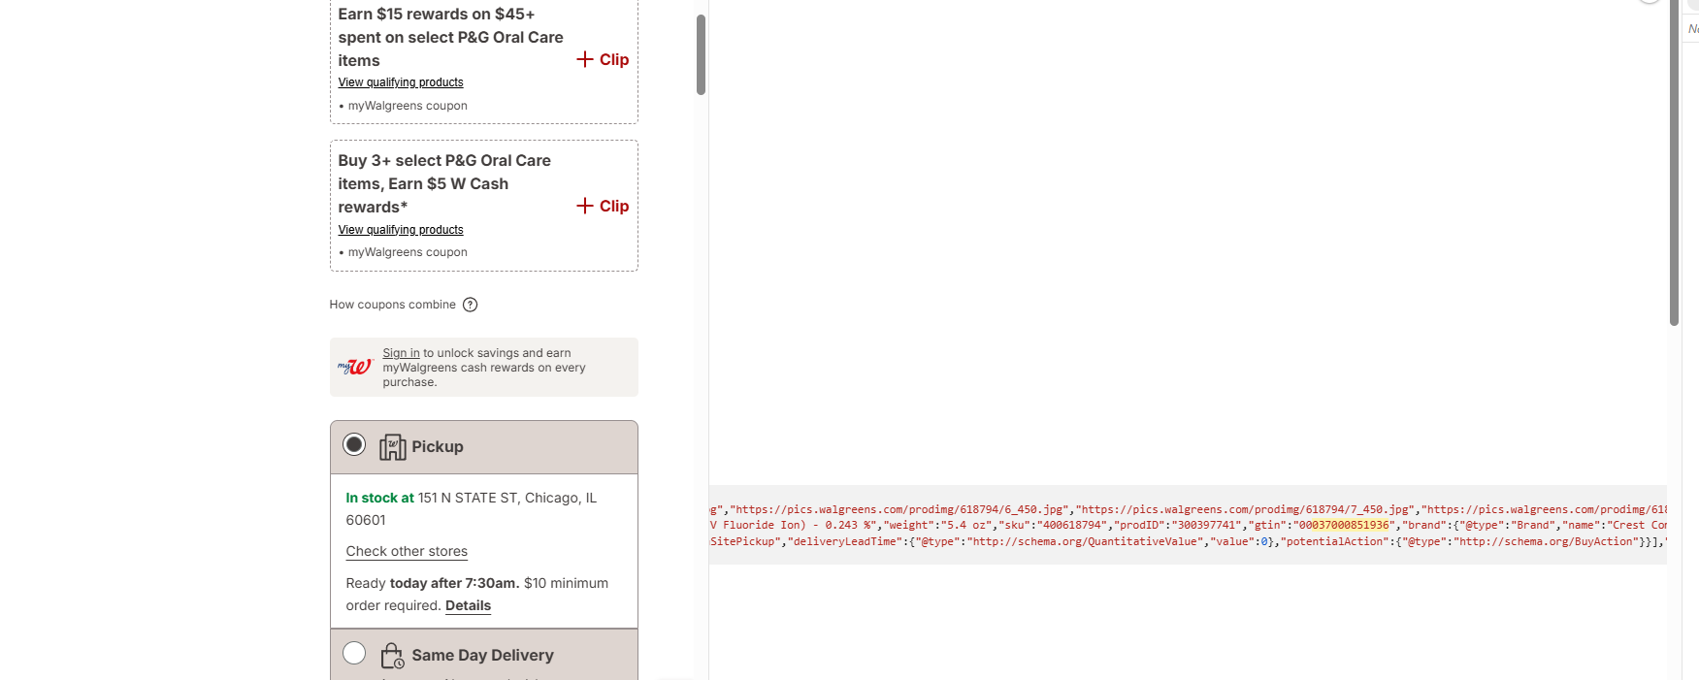Click the sku value 400618794 in source
The image size is (1699, 680).
[1072, 525]
